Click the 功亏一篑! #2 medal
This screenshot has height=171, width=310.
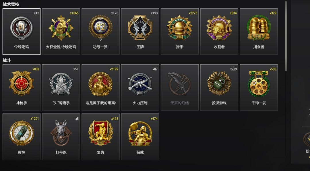(101, 31)
